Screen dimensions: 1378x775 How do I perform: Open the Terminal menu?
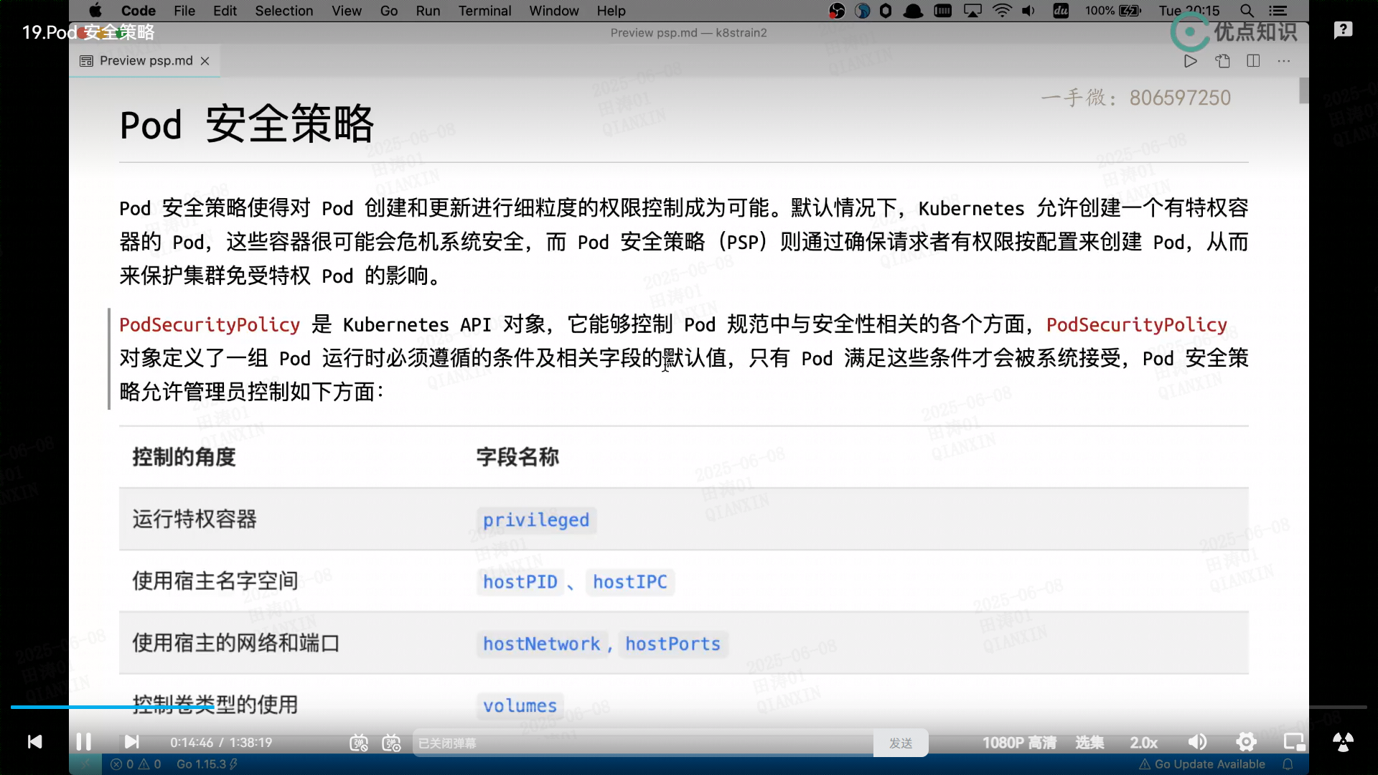[x=484, y=11]
